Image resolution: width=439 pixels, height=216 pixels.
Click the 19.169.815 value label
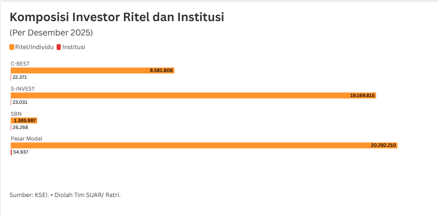point(362,96)
